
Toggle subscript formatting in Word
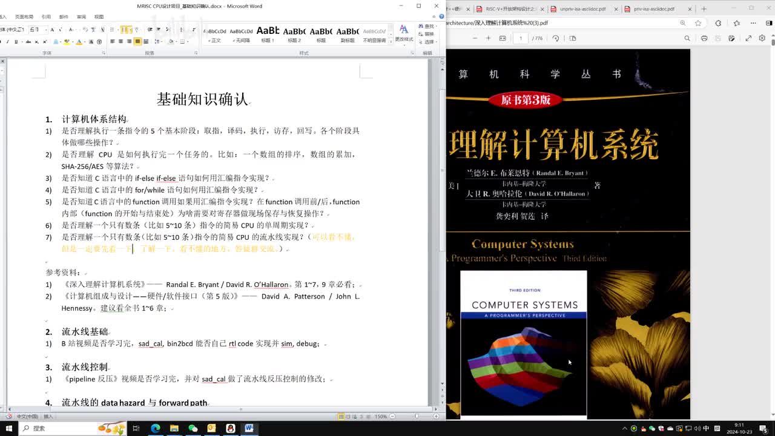(x=36, y=42)
